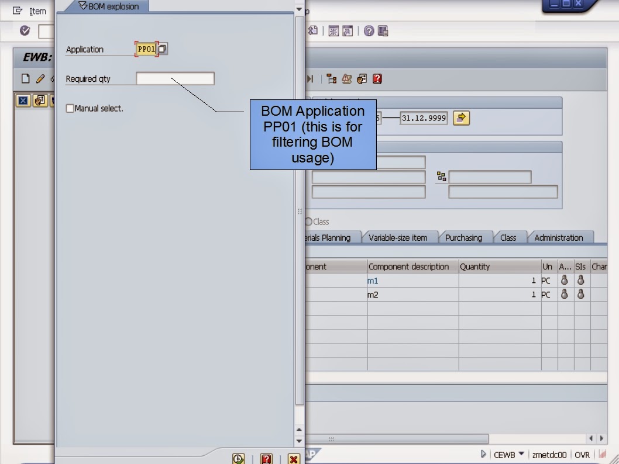Execute the BOM explosion with the clock icon
The width and height of the screenshot is (619, 464).
coord(238,459)
